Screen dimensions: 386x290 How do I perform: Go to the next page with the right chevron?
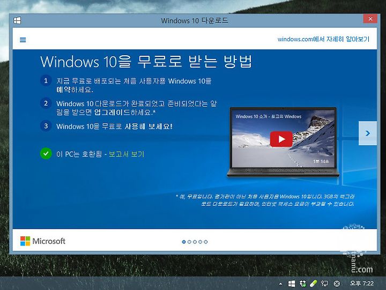tap(368, 133)
